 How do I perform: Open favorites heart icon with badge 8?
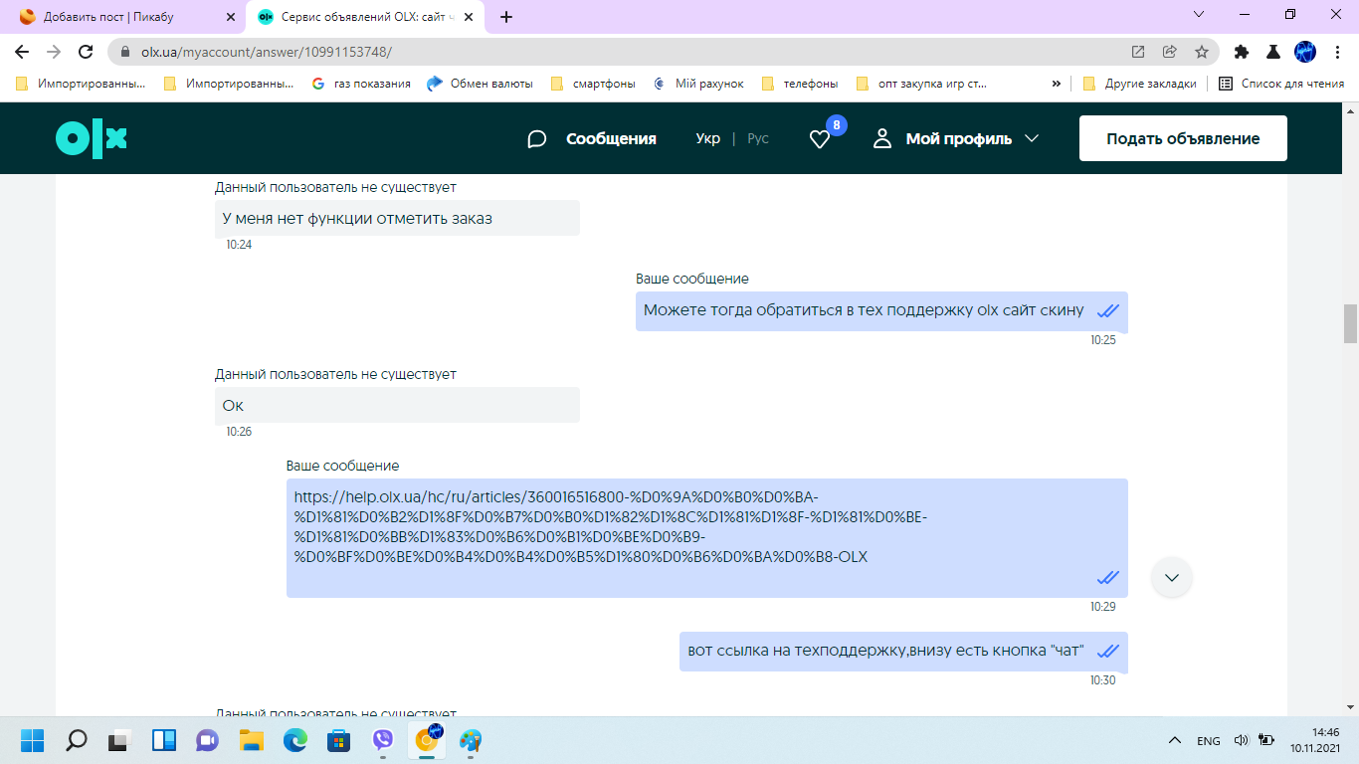click(820, 139)
